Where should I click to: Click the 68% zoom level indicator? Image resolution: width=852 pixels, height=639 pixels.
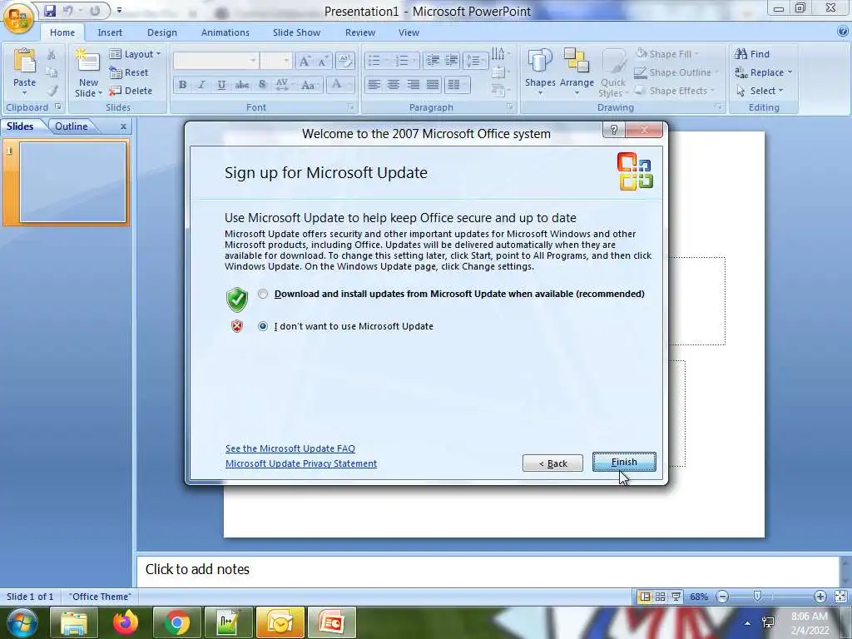[x=699, y=597]
